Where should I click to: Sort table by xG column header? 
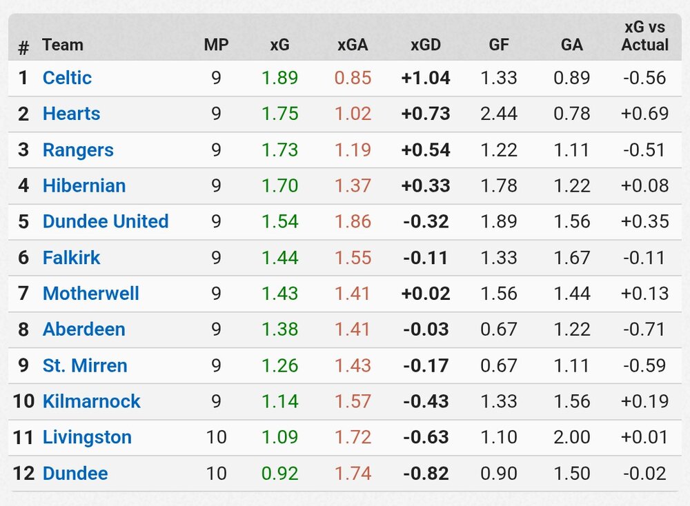click(279, 45)
